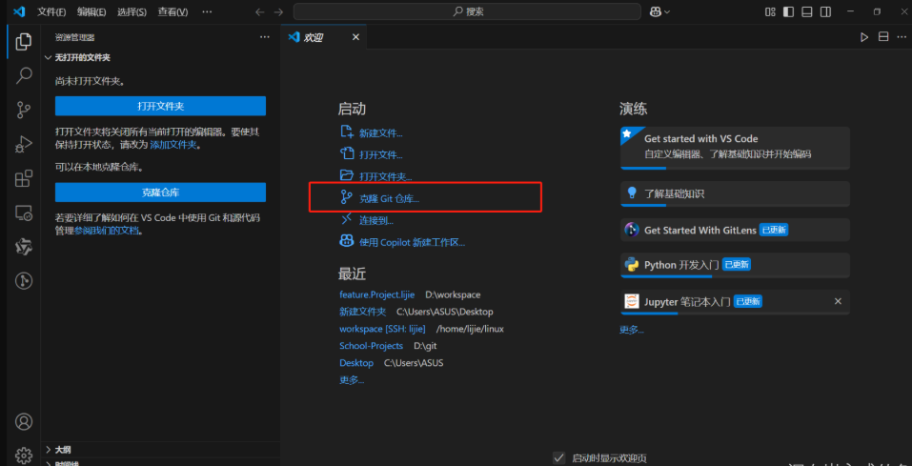912x466 pixels.
Task: Open the Git graph circular icon
Action: (x=23, y=281)
